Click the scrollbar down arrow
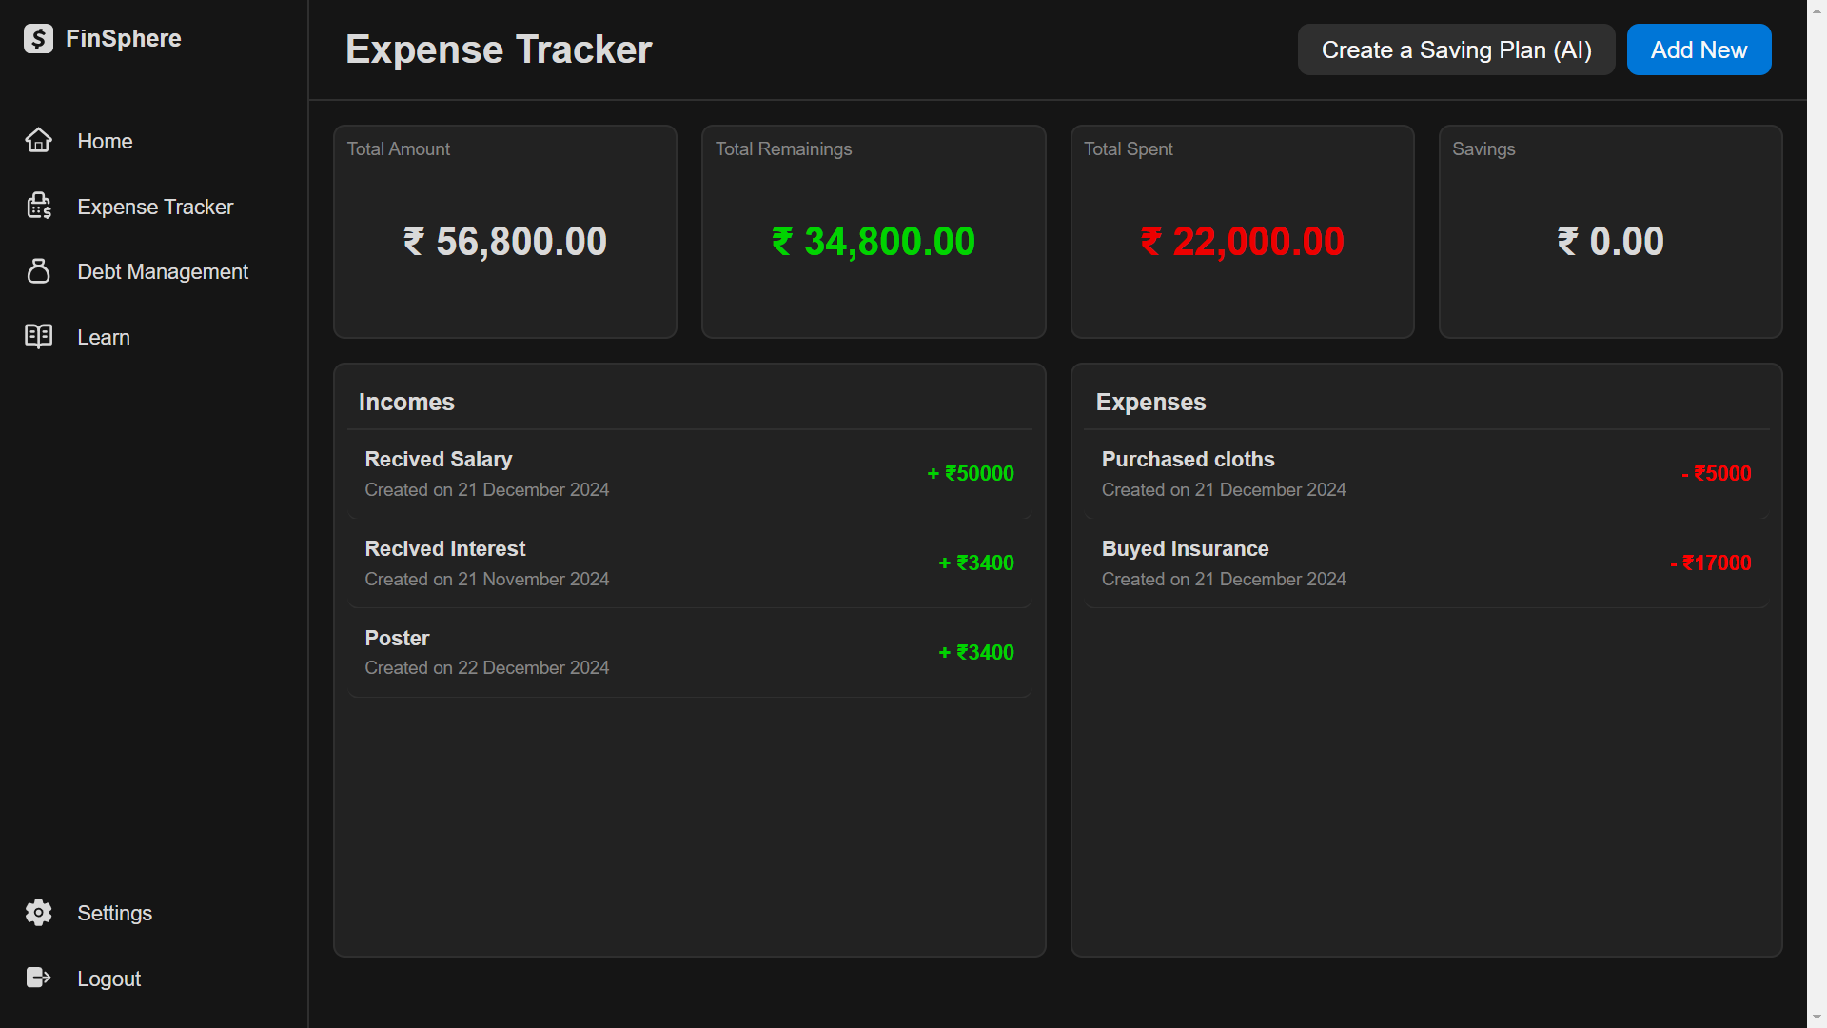Image resolution: width=1827 pixels, height=1028 pixels. pyautogui.click(x=1817, y=1018)
